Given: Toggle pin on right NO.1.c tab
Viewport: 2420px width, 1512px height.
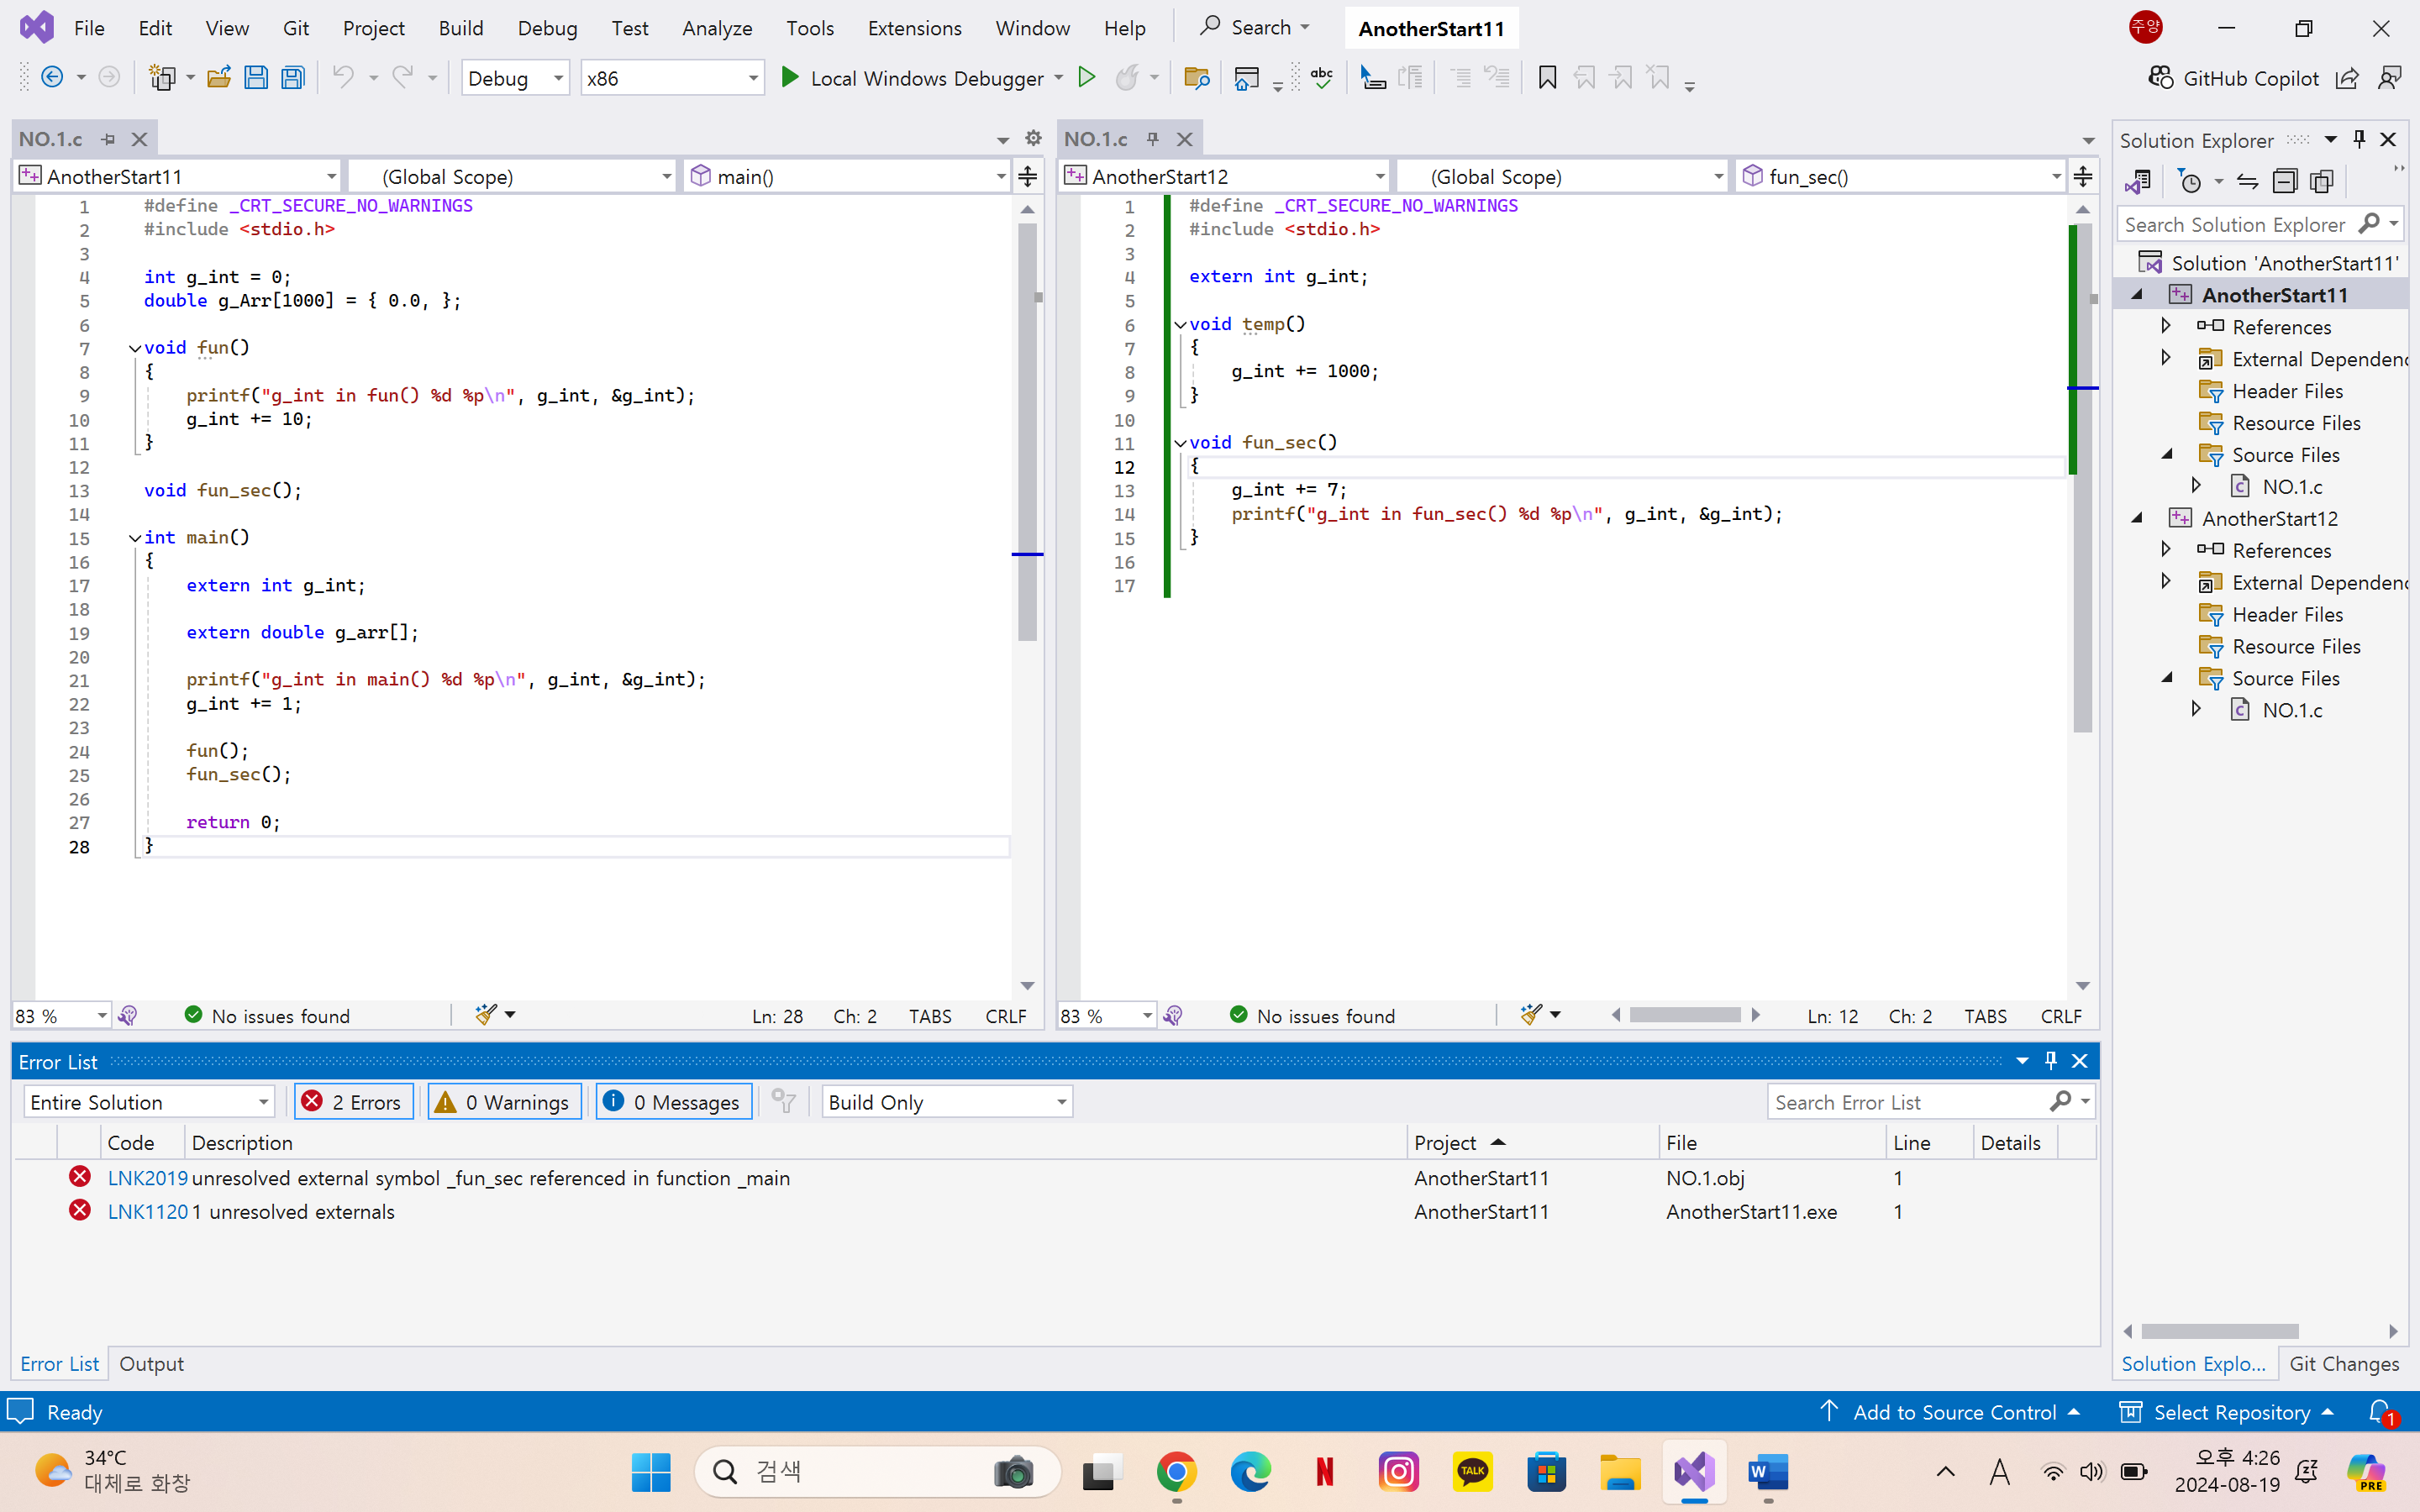Looking at the screenshot, I should click(1153, 139).
